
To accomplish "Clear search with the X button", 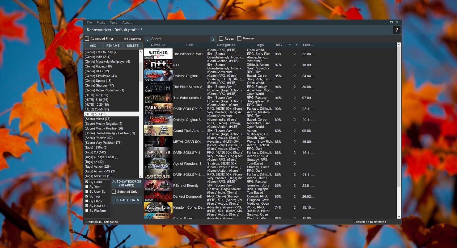I will (213, 39).
